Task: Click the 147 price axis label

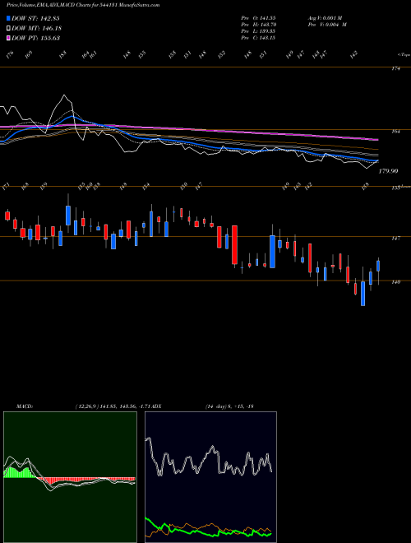Action: tap(396, 239)
